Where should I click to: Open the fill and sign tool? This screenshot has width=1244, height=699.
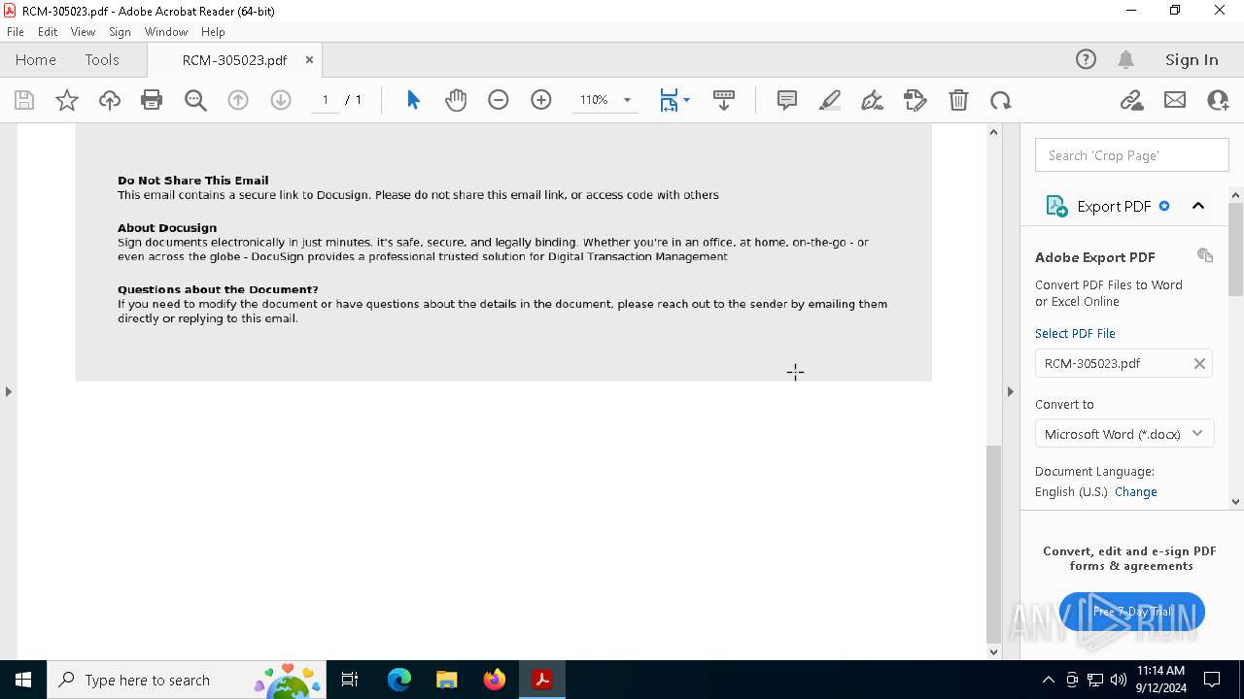coord(916,100)
